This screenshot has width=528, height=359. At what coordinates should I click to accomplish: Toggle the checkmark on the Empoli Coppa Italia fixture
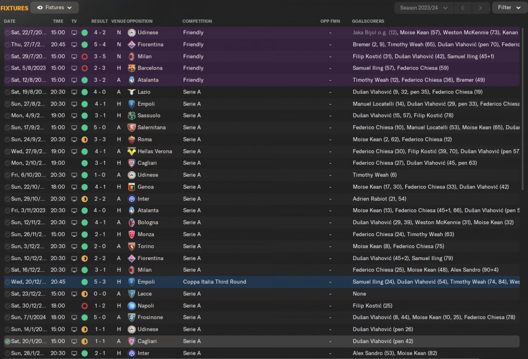pyautogui.click(x=7, y=282)
